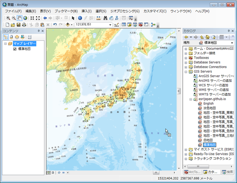237x183 pixels.
Task: Switch to Layout View button
Action: (x=53, y=173)
